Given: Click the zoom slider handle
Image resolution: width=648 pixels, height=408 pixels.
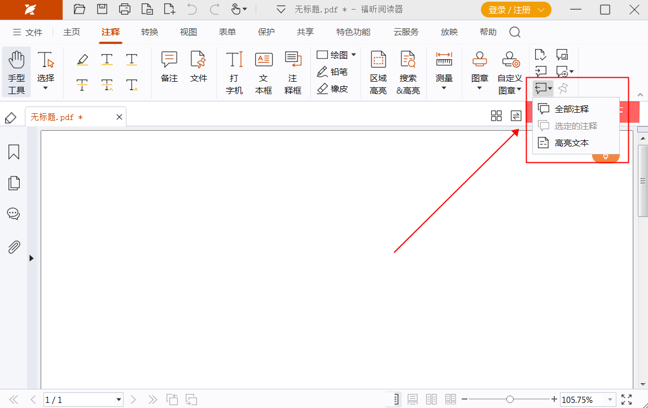Looking at the screenshot, I should pos(510,400).
